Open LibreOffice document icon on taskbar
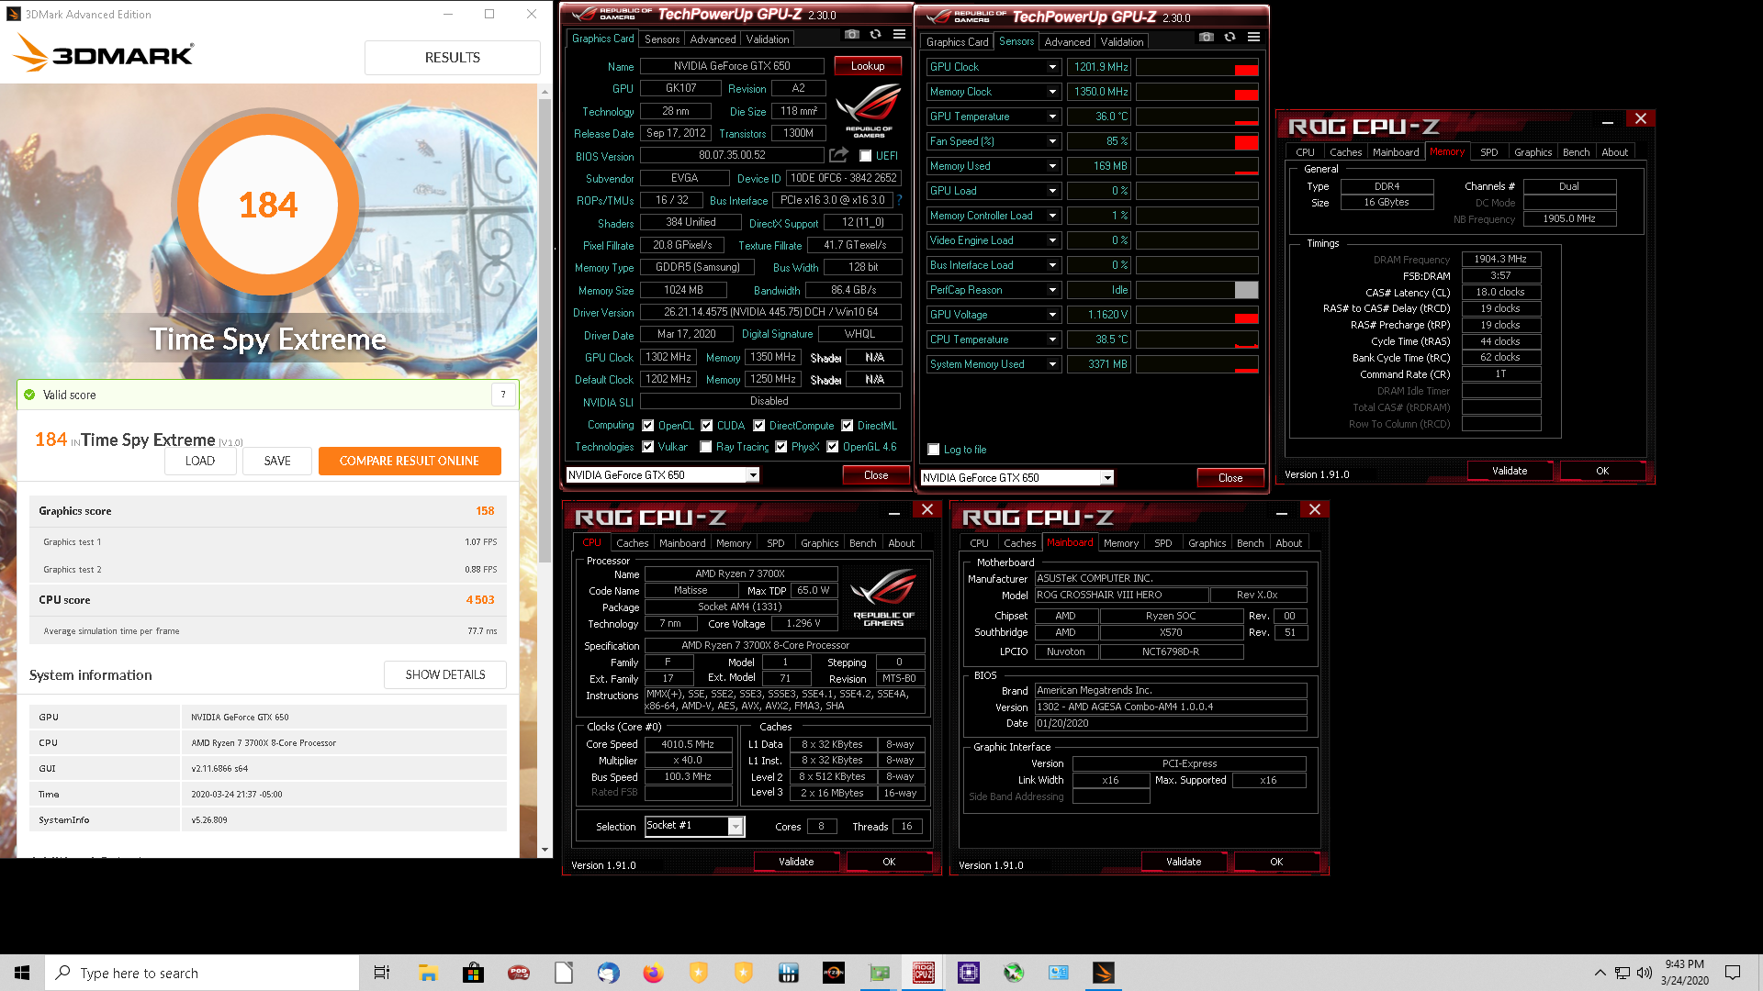 click(564, 973)
